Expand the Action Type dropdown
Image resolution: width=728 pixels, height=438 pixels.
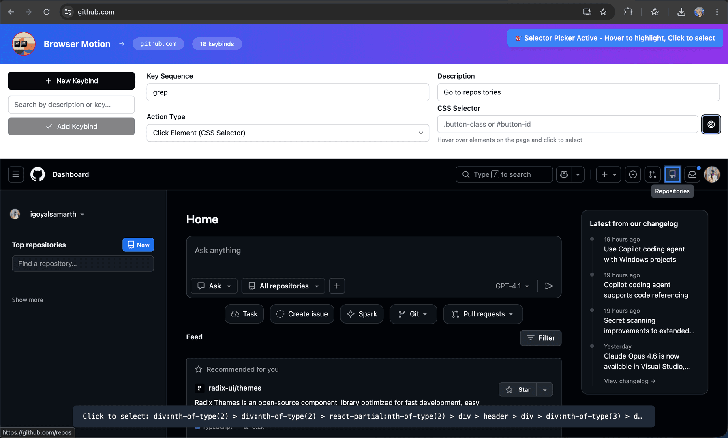(x=287, y=133)
